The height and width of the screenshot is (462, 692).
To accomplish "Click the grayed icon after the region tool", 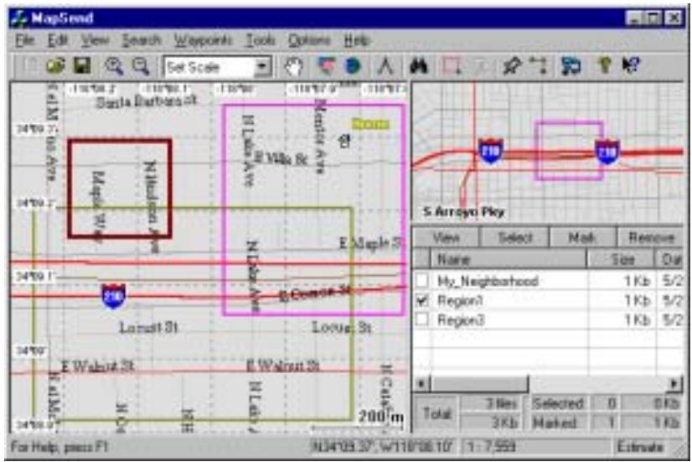I will [x=480, y=67].
